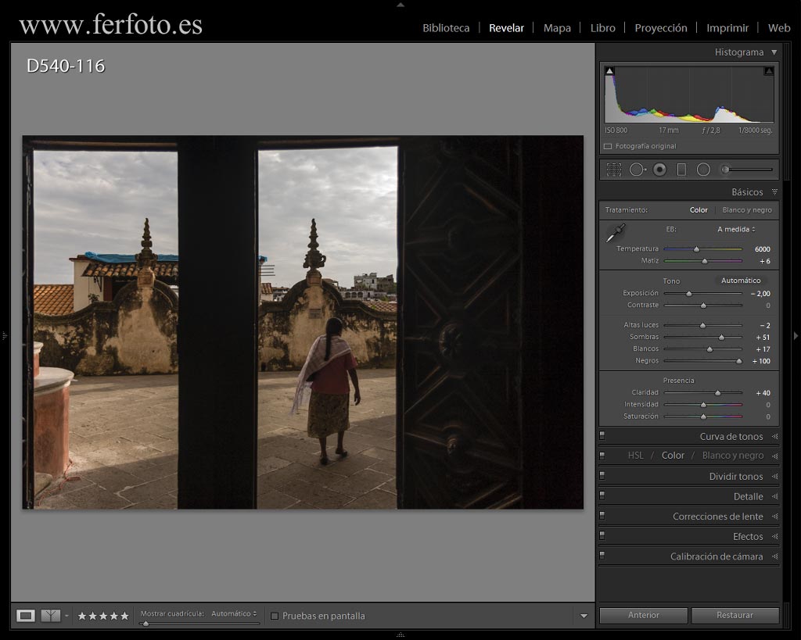The width and height of the screenshot is (801, 640).
Task: Enable Pruebas en pantalla checkbox
Action: (275, 616)
